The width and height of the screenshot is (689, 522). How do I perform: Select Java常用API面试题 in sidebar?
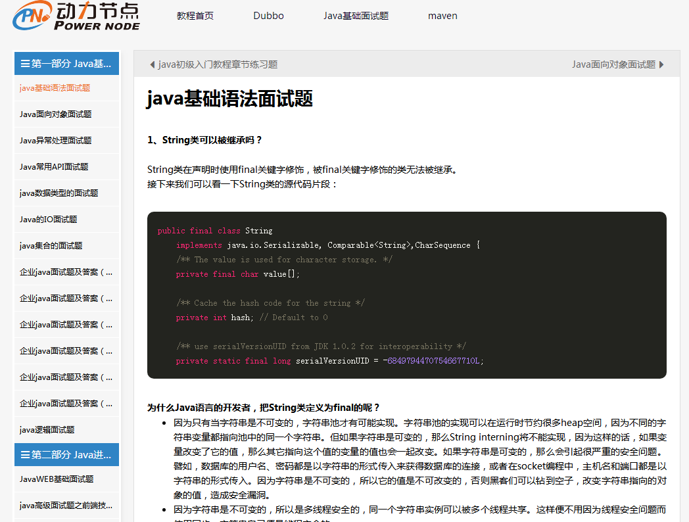67,167
